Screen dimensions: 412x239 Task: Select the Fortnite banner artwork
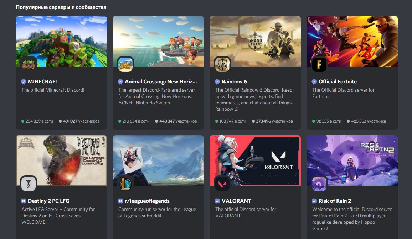pyautogui.click(x=352, y=41)
